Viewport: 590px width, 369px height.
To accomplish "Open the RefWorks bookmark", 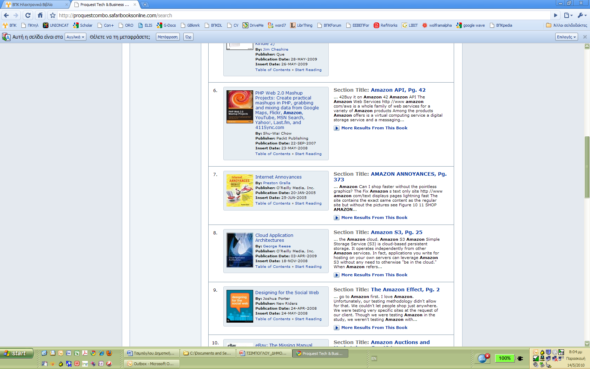I will pos(386,25).
